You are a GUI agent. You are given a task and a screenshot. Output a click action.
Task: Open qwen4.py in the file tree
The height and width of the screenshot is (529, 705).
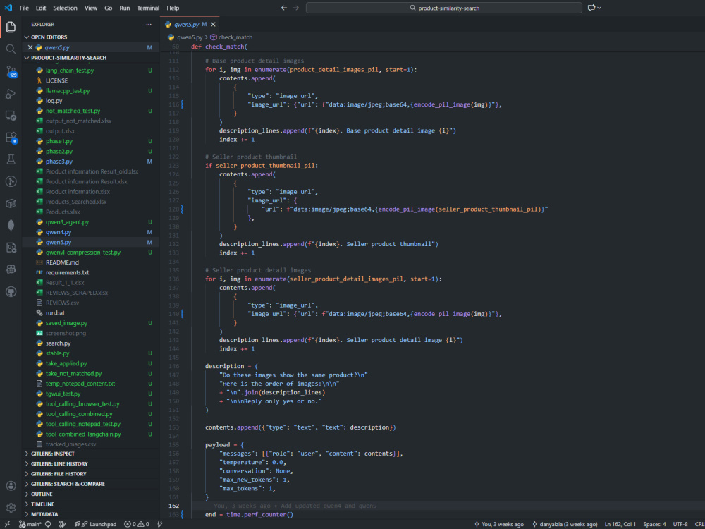coord(91,232)
